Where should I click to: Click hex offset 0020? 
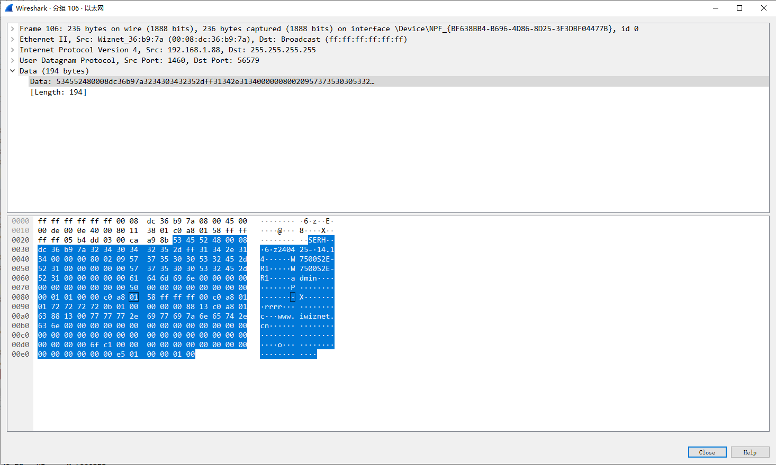click(x=21, y=240)
